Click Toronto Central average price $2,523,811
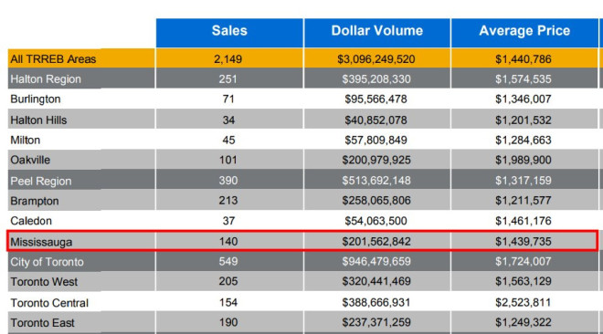 point(523,303)
